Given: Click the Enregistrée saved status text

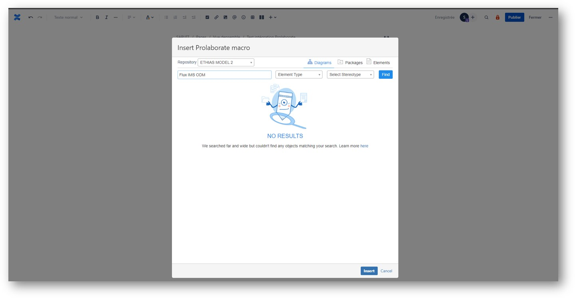Looking at the screenshot, I should click(x=445, y=18).
